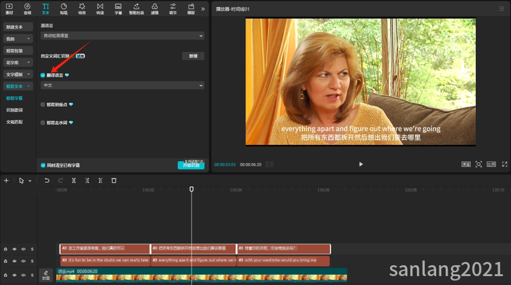Click the preview zoom-fit icon
The width and height of the screenshot is (511, 285).
pos(478,164)
